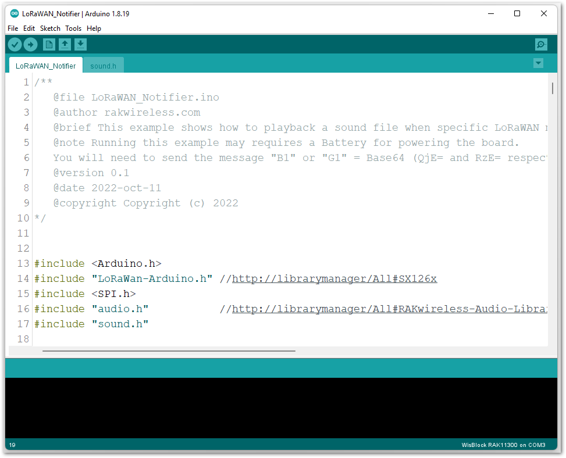
Task: Click the vertical scrollbar thumb of editor
Action: coord(552,88)
